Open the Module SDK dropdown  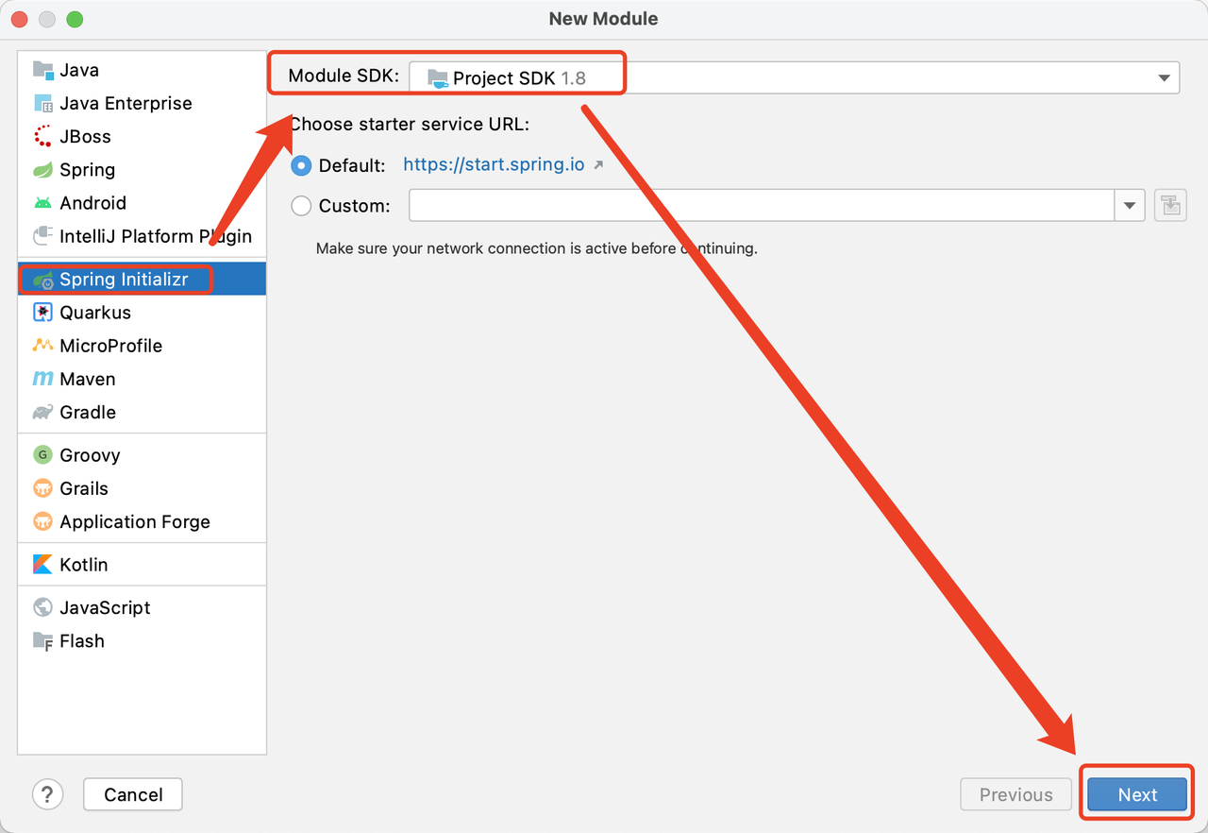tap(794, 77)
